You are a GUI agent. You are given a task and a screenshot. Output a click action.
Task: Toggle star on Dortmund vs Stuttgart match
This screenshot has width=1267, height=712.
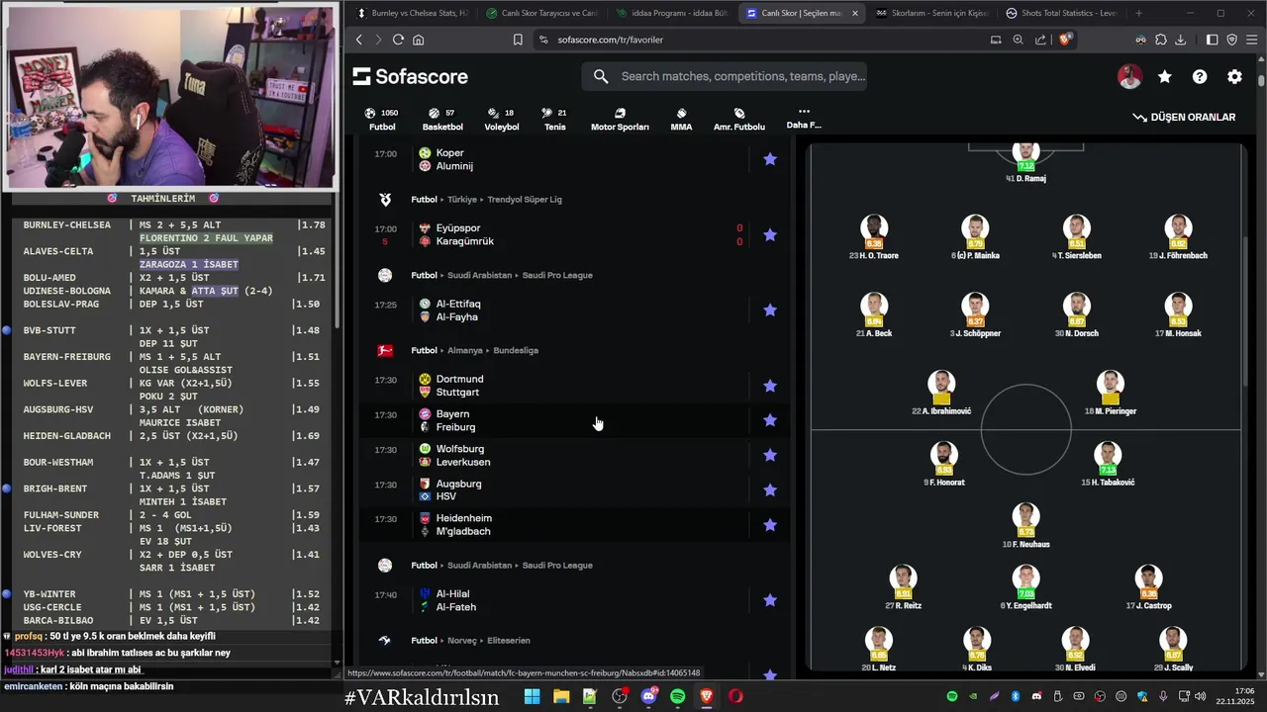[x=770, y=386]
